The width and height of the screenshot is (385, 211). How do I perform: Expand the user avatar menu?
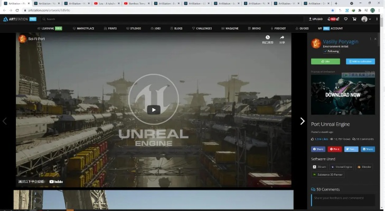coord(366,19)
